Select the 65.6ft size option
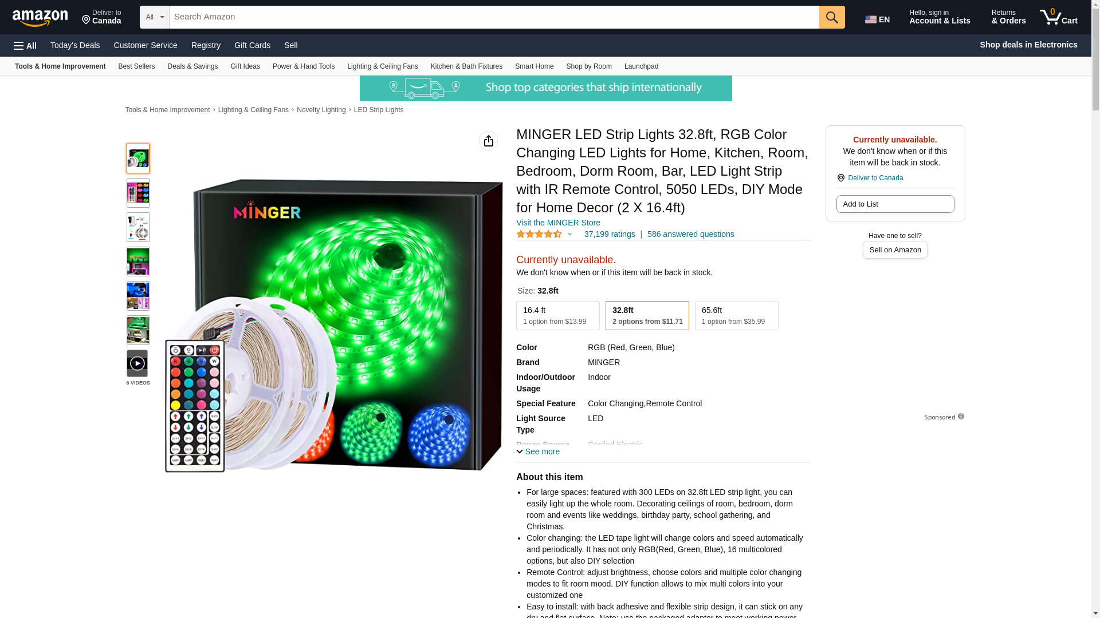This screenshot has height=618, width=1100. click(736, 315)
